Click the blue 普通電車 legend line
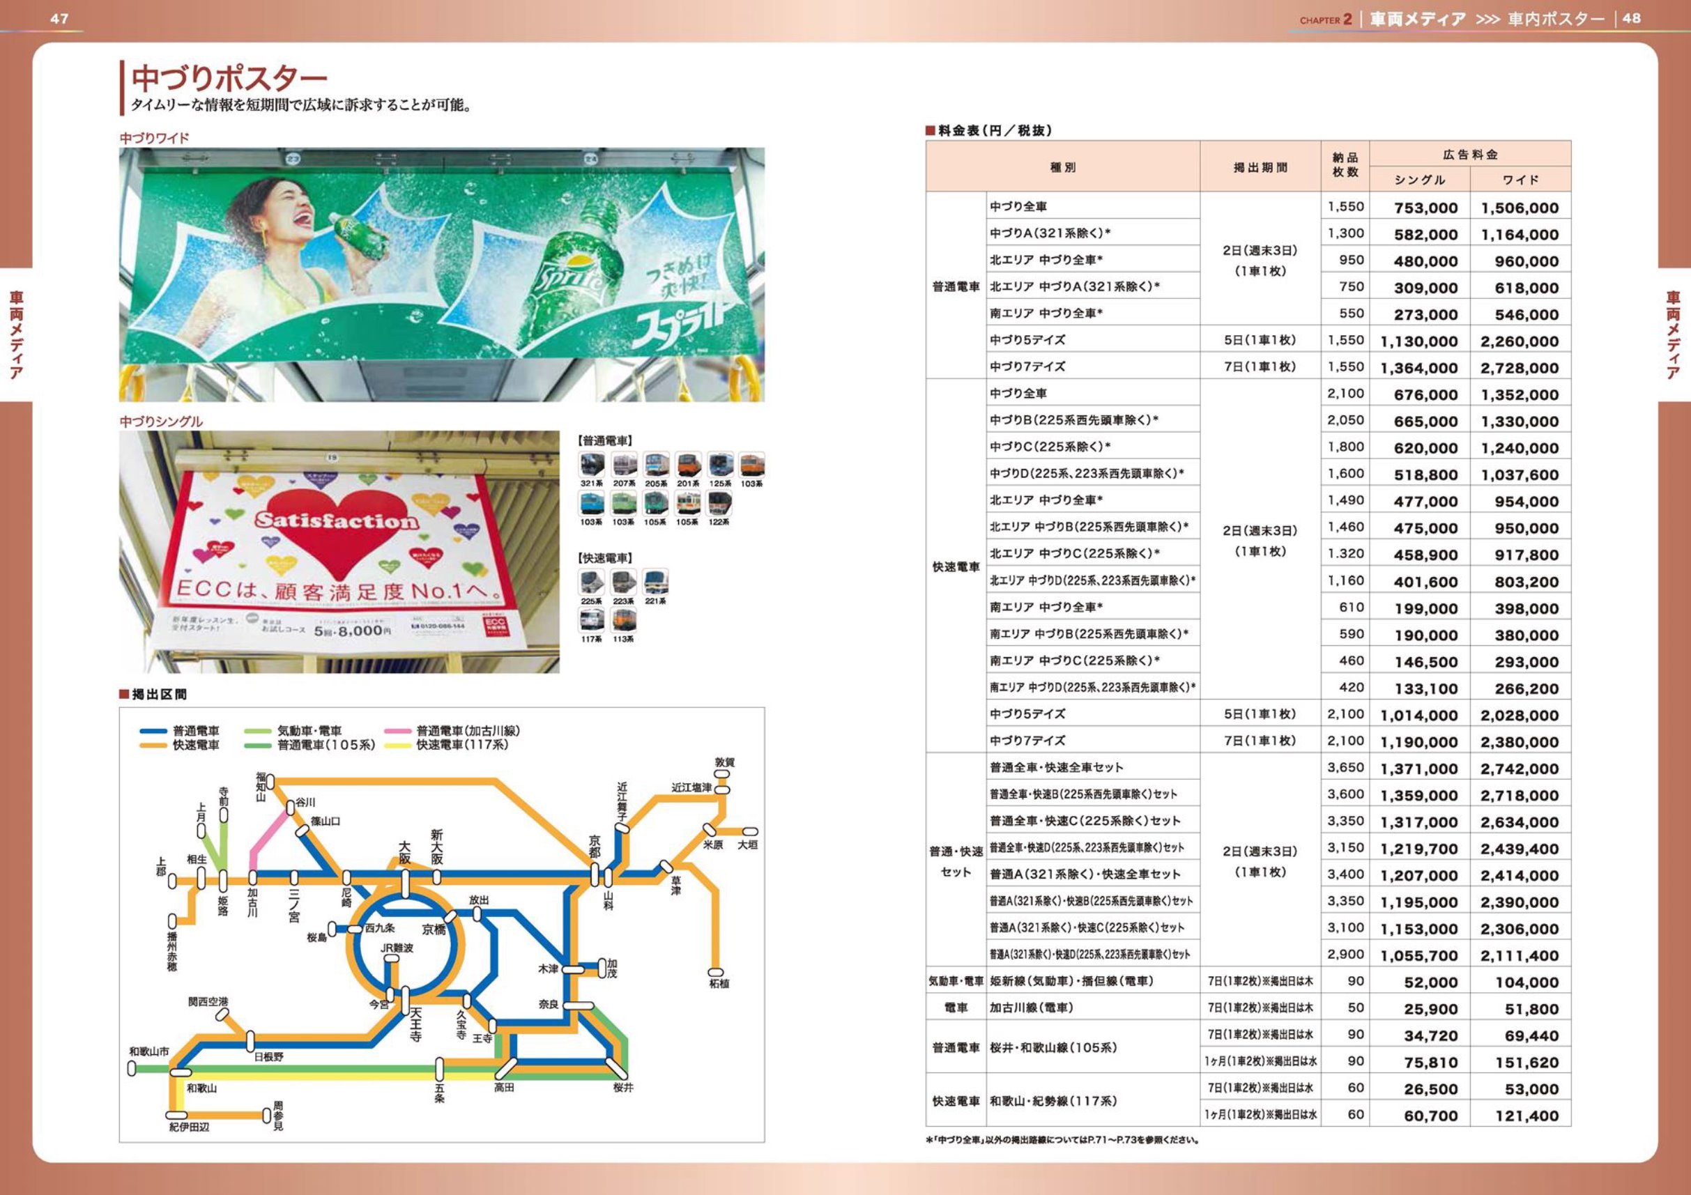This screenshot has height=1195, width=1691. tap(153, 731)
